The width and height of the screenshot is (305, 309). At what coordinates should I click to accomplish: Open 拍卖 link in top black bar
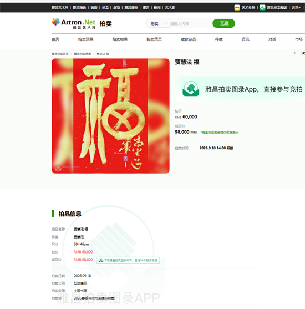[x=105, y=8]
